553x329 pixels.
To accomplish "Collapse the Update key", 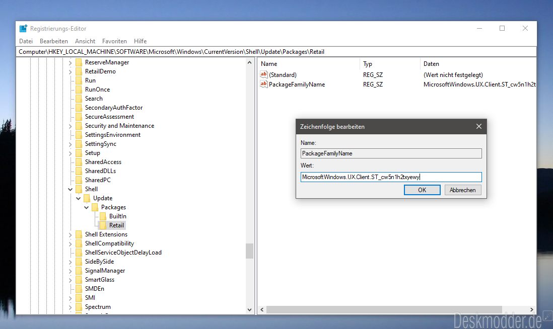I will (x=78, y=198).
